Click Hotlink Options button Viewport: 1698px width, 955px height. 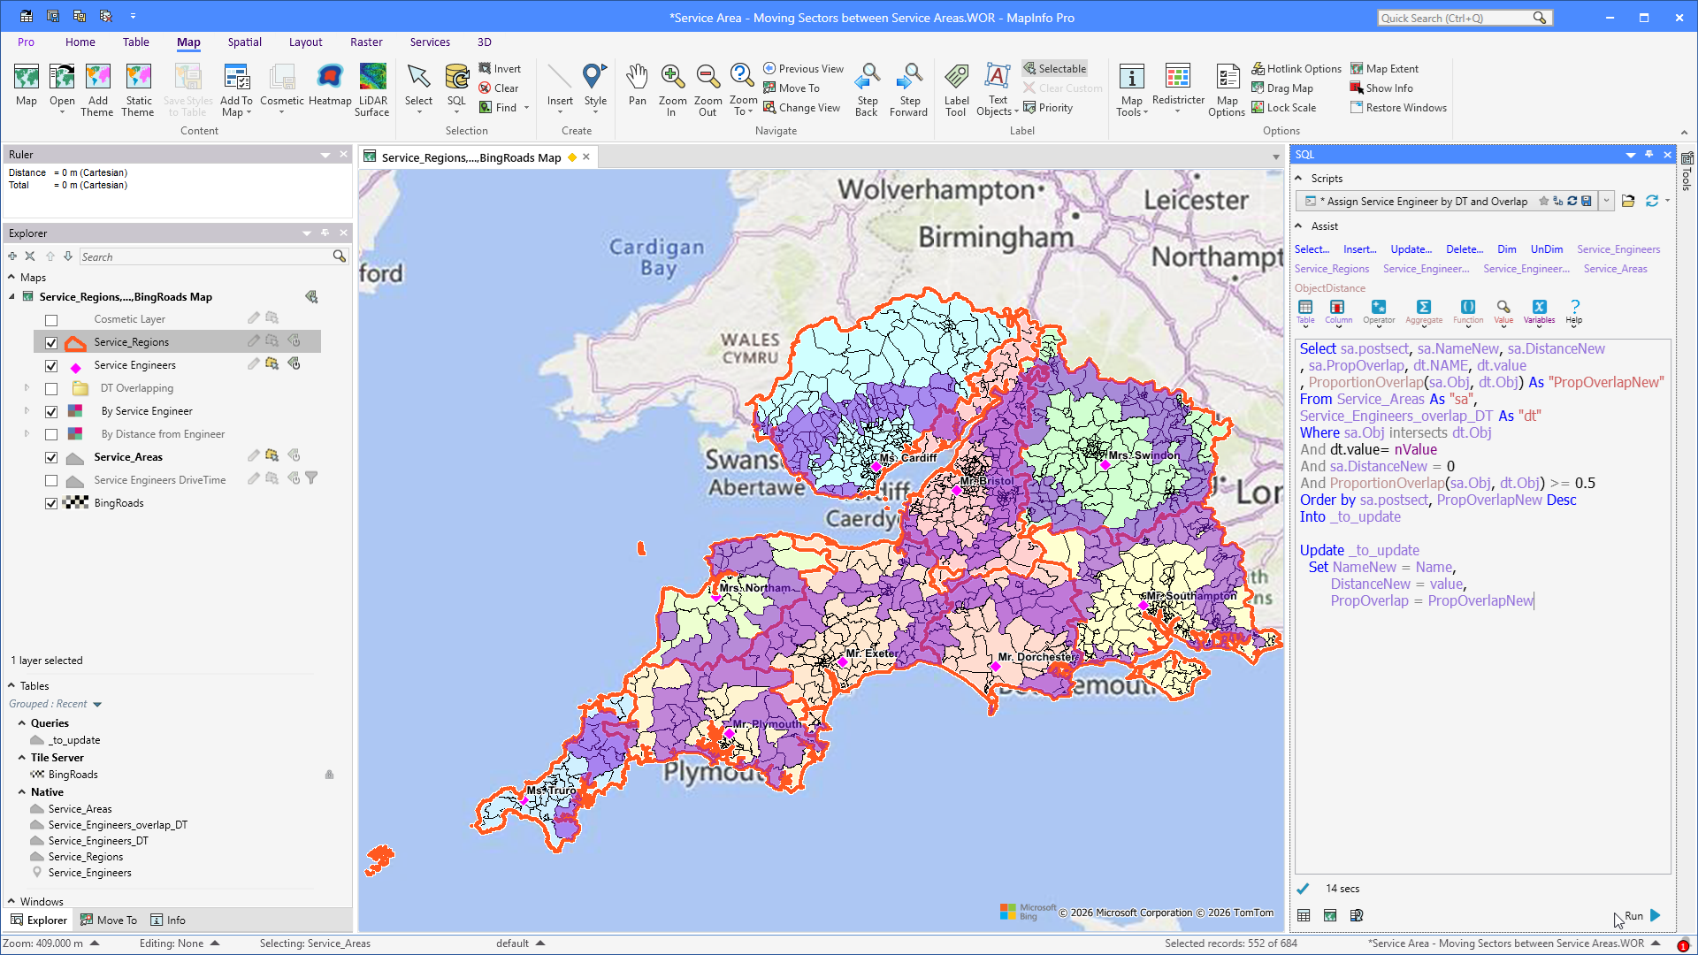[x=1296, y=69]
